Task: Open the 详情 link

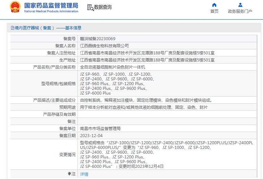Action: (84, 174)
